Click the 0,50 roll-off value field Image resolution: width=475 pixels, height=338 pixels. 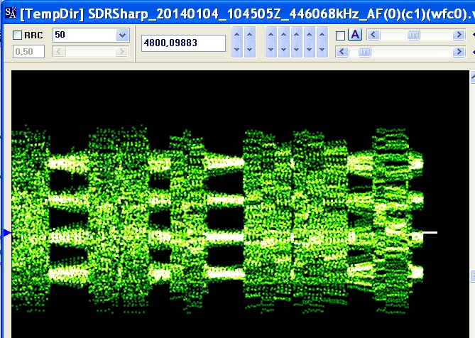pos(28,52)
